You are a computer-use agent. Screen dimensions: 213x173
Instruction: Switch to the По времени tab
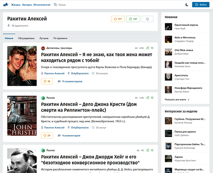click(x=60, y=38)
